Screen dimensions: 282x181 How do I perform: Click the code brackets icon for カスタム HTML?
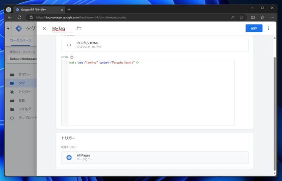pos(69,45)
